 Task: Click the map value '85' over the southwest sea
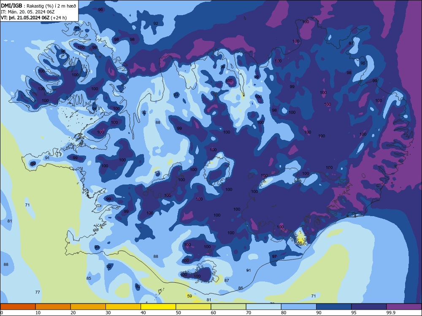[x=89, y=278]
